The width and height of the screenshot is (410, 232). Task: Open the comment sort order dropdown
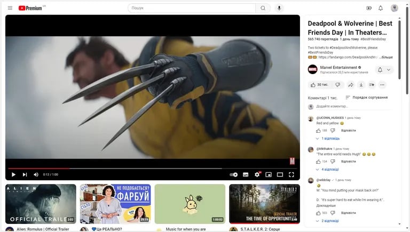[x=367, y=98]
